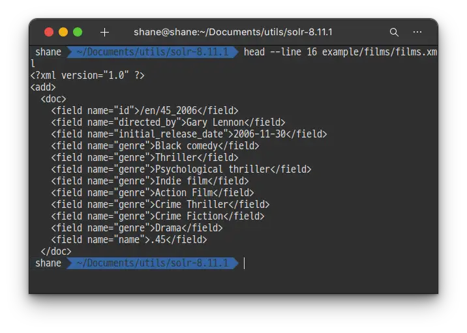Click the genre Action Film line

pos(153,193)
